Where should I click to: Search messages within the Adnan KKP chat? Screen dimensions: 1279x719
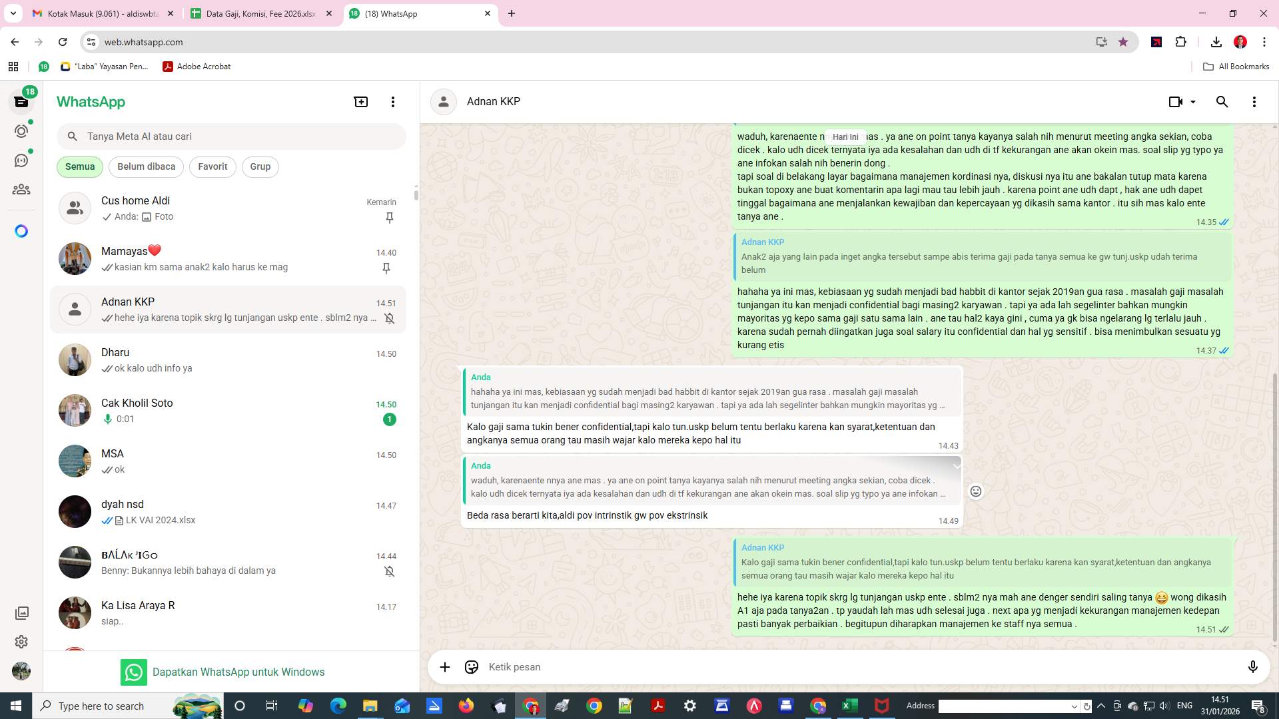coord(1222,102)
